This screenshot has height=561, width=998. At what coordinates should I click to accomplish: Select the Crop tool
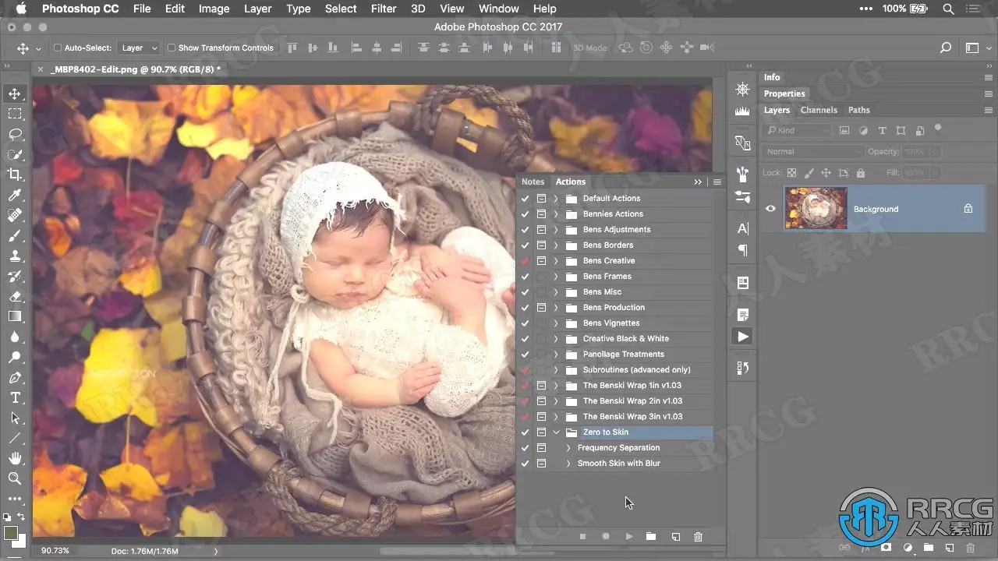click(x=15, y=175)
